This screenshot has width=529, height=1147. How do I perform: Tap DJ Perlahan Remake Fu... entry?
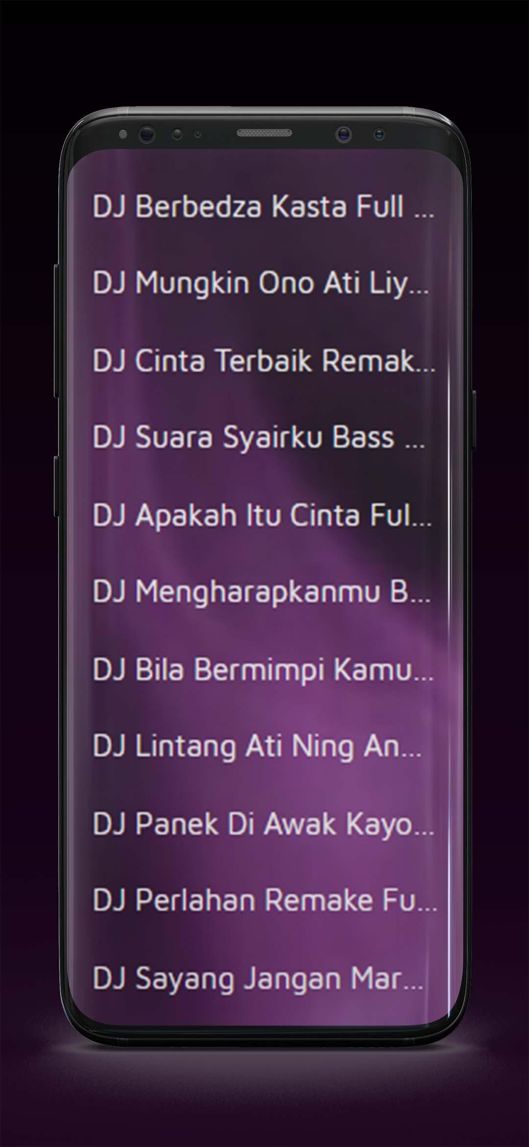(x=265, y=900)
